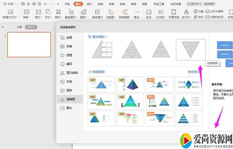Click the 查看更多 (View More) link
Image resolution: width=233 pixels, height=149 pixels.
click(194, 72)
